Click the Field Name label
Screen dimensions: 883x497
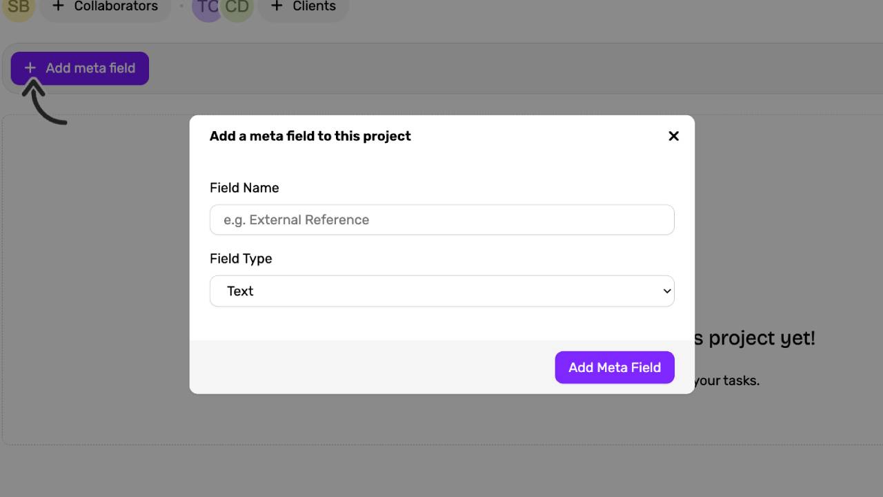point(244,188)
